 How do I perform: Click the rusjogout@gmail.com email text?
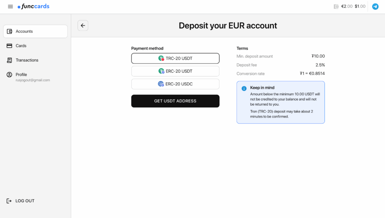coord(33,80)
